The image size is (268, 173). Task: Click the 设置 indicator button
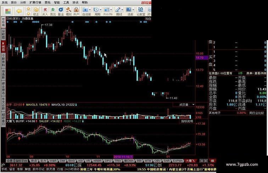[10, 161]
